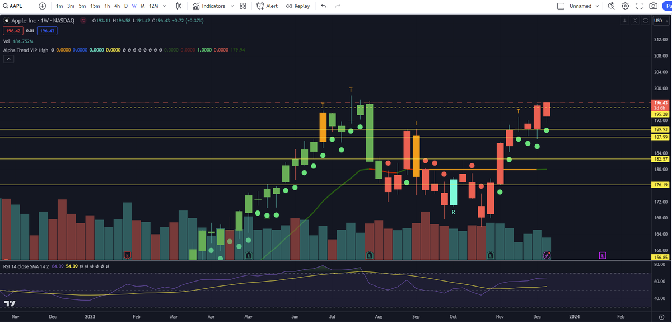672x323 pixels.
Task: Open the AAPL symbol search
Action: click(x=12, y=6)
